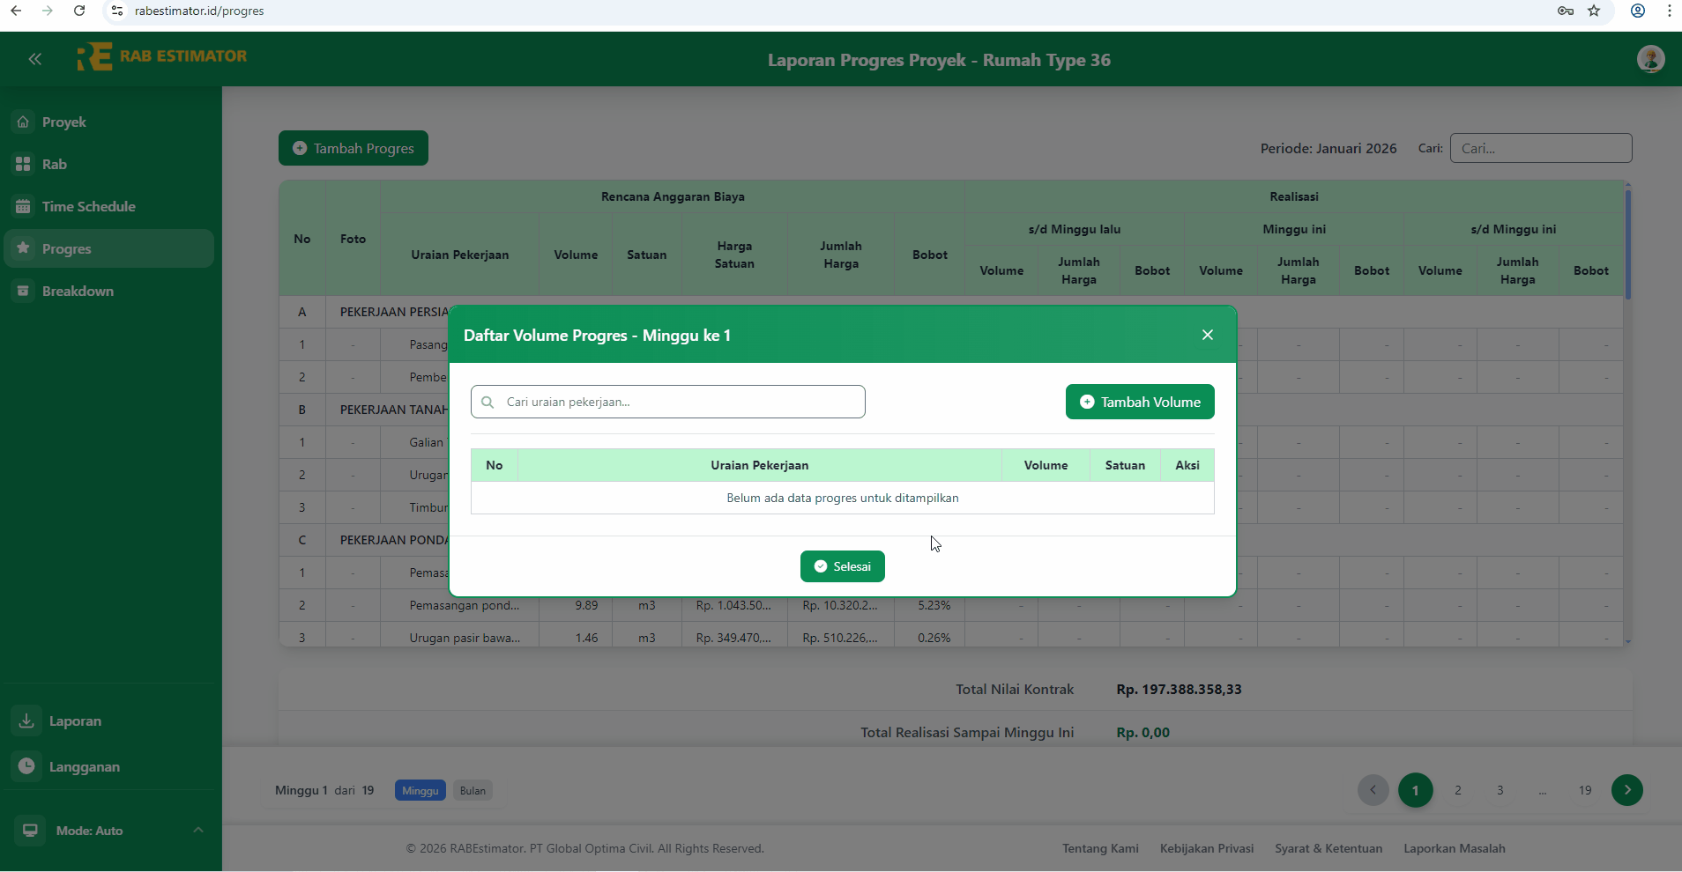Collapse the sidebar using the back arrow
1682x872 pixels.
[x=35, y=59]
